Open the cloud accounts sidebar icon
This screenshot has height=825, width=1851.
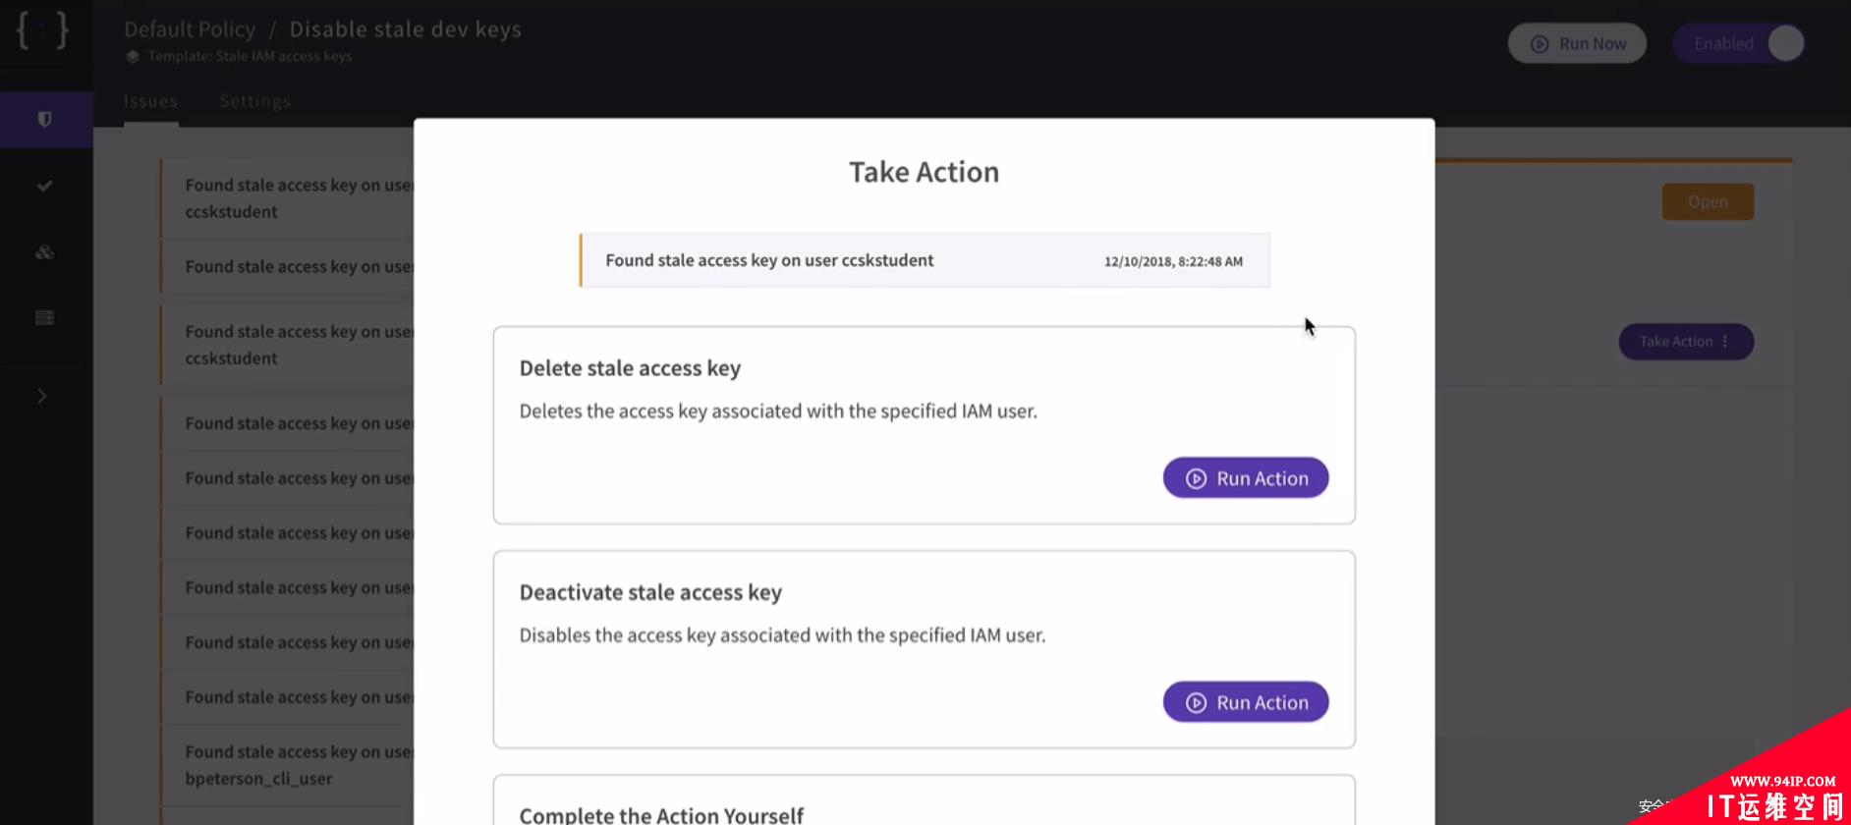click(44, 252)
